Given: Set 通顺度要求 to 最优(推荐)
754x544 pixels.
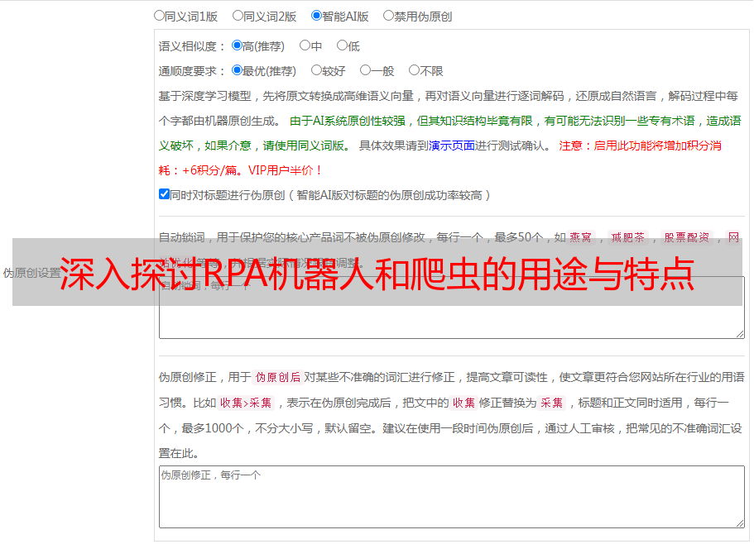Looking at the screenshot, I should 238,71.
